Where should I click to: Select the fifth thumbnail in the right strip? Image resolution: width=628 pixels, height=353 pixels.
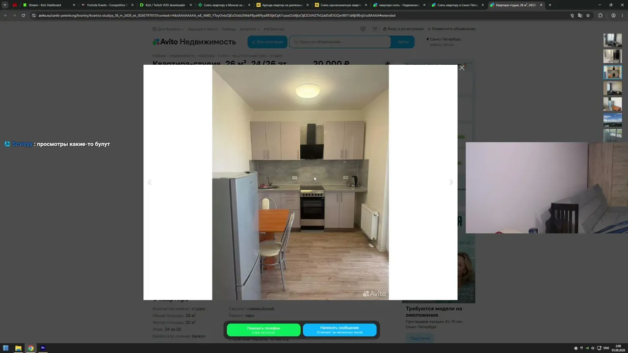click(612, 104)
